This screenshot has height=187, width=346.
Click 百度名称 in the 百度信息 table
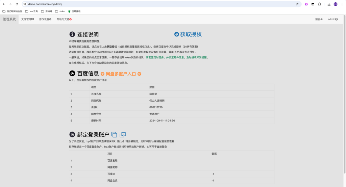point(96,94)
